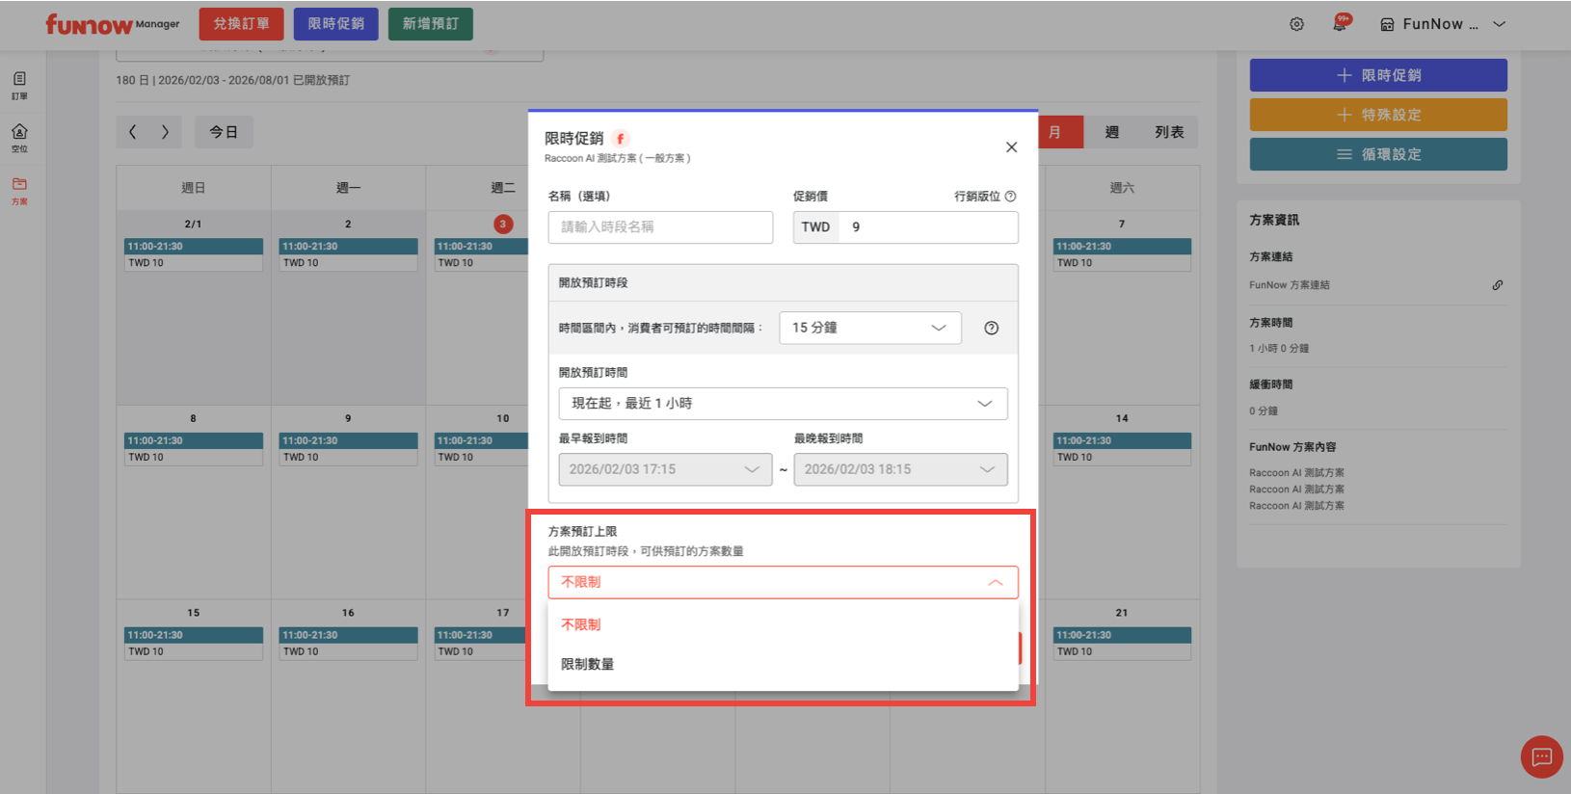The width and height of the screenshot is (1571, 794).
Task: Copy the FunNow plan link icon
Action: tap(1497, 285)
